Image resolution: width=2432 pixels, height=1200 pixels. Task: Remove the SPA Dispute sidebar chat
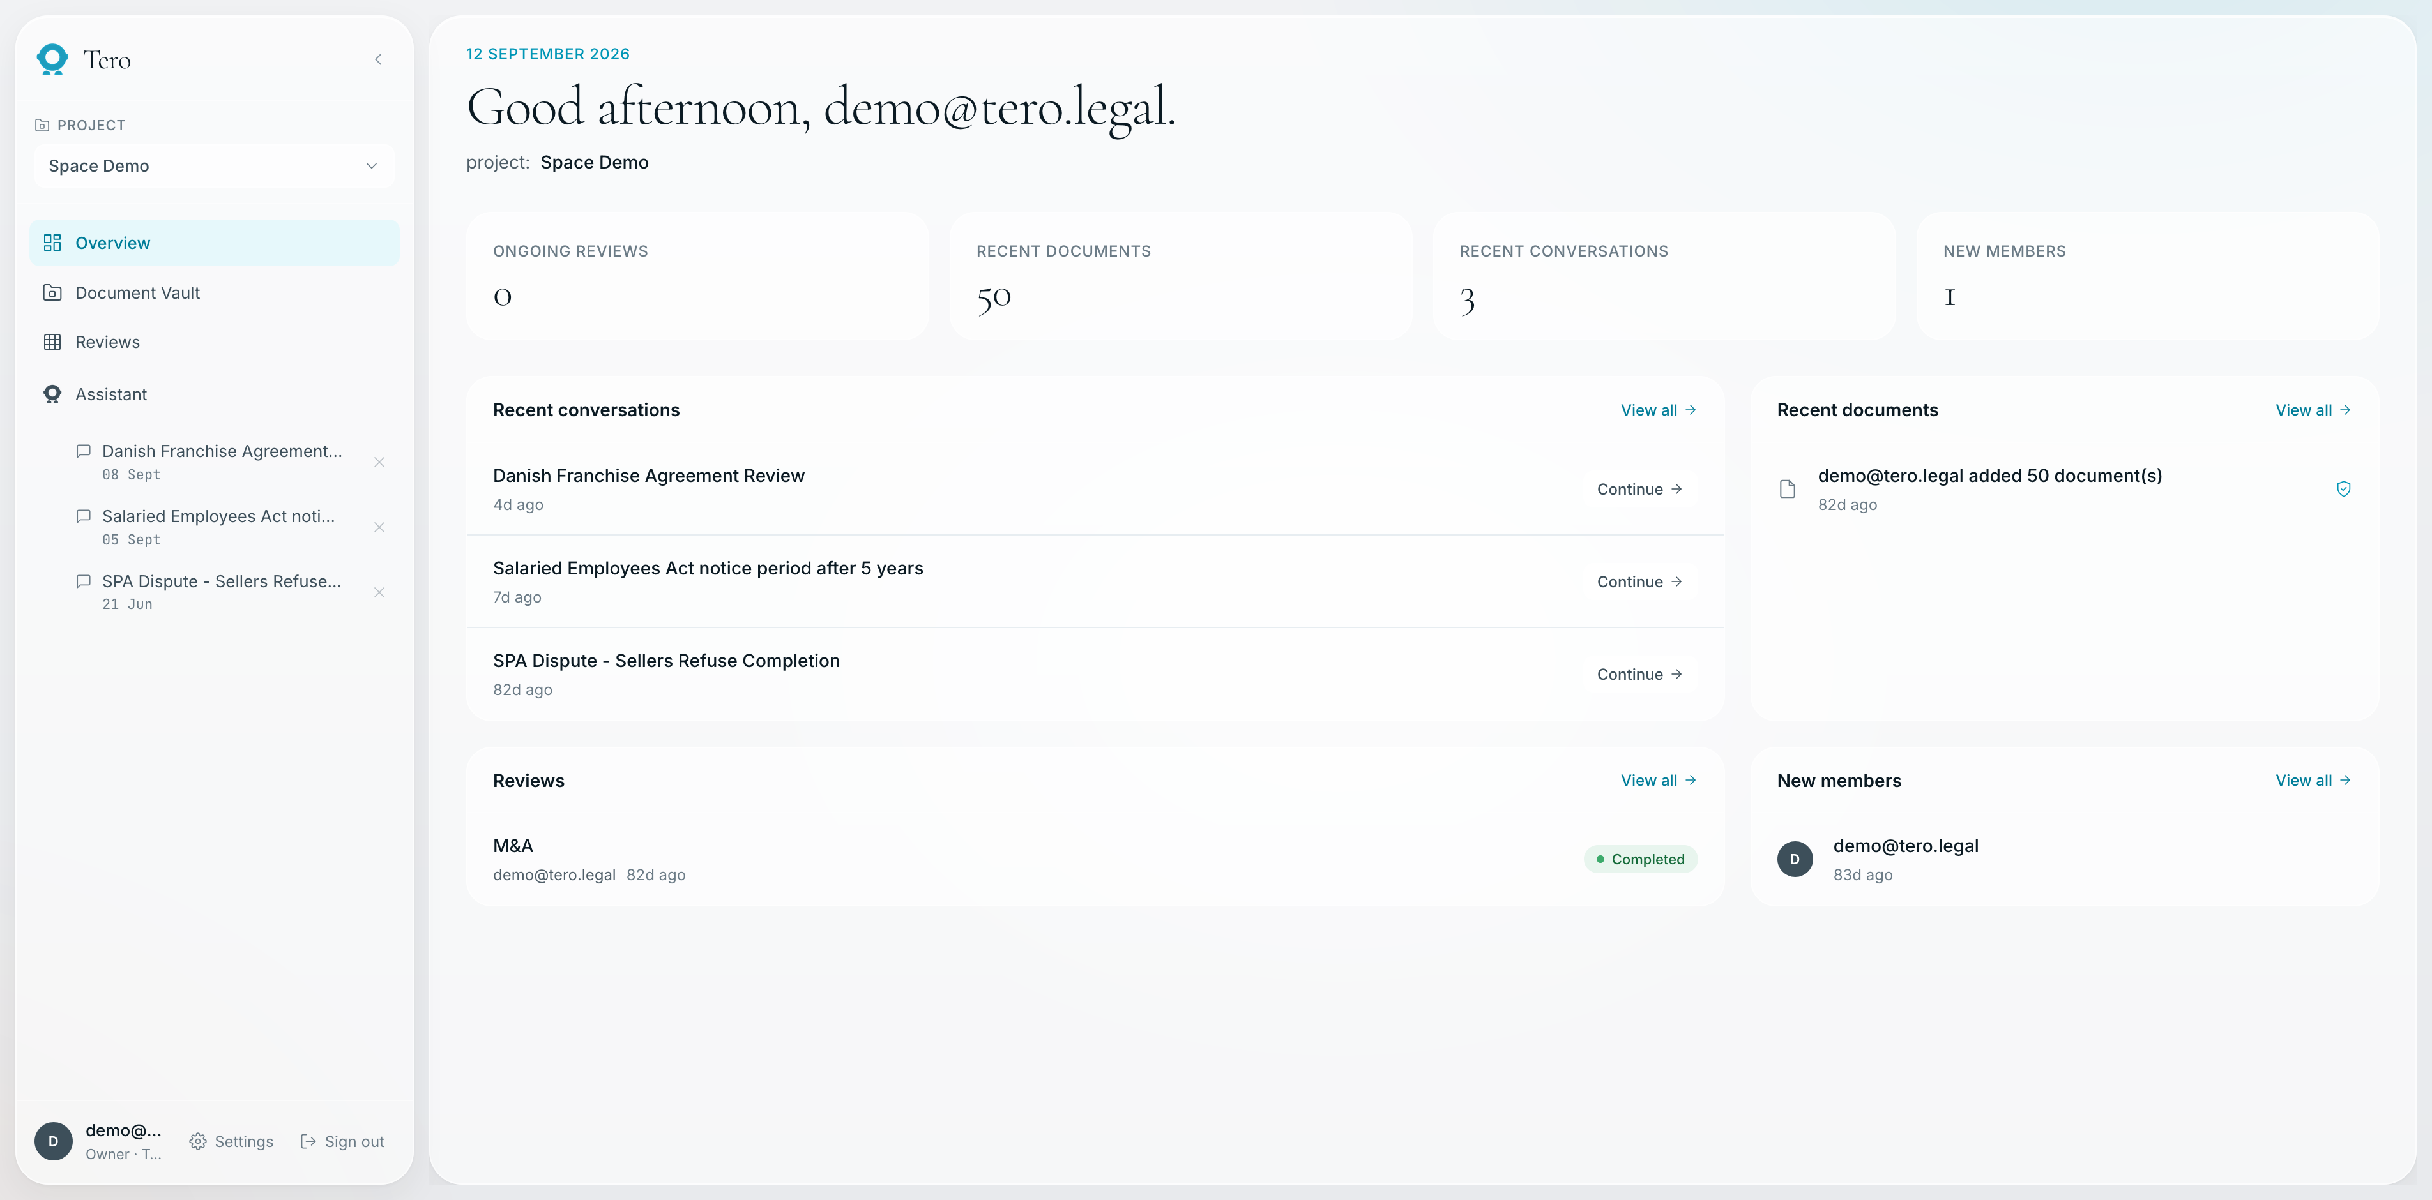pos(379,592)
